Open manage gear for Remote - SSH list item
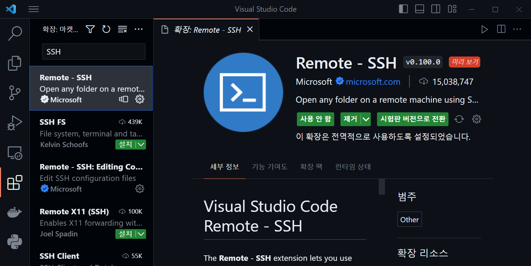Viewport: 531px width, 266px height. pos(139,99)
